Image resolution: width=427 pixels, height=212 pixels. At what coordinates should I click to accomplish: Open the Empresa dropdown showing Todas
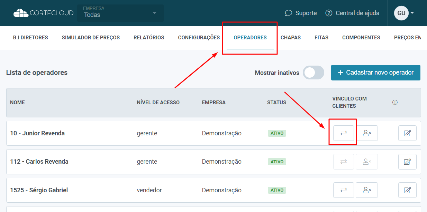tap(120, 13)
